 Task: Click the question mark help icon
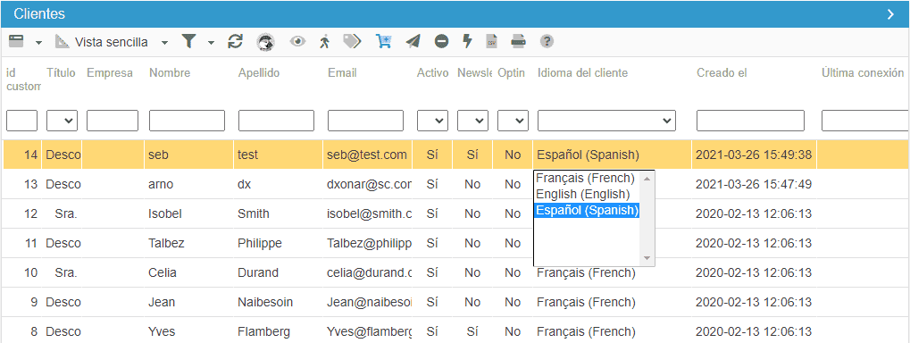(547, 41)
